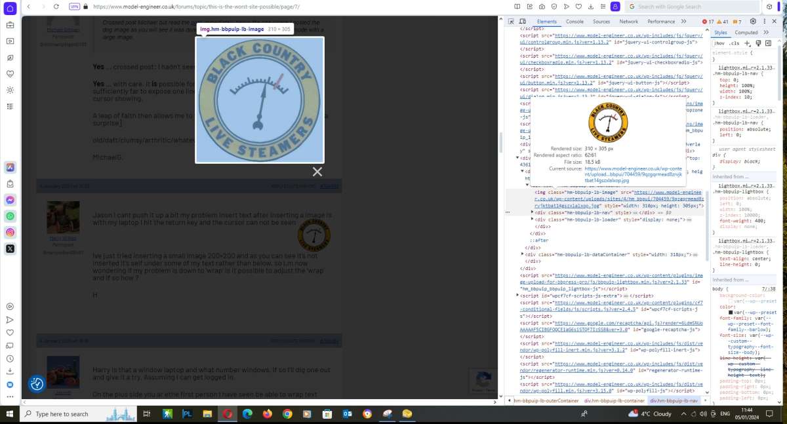The width and height of the screenshot is (787, 424).
Task: Open Instagram in Opera sidebar
Action: [x=10, y=233]
